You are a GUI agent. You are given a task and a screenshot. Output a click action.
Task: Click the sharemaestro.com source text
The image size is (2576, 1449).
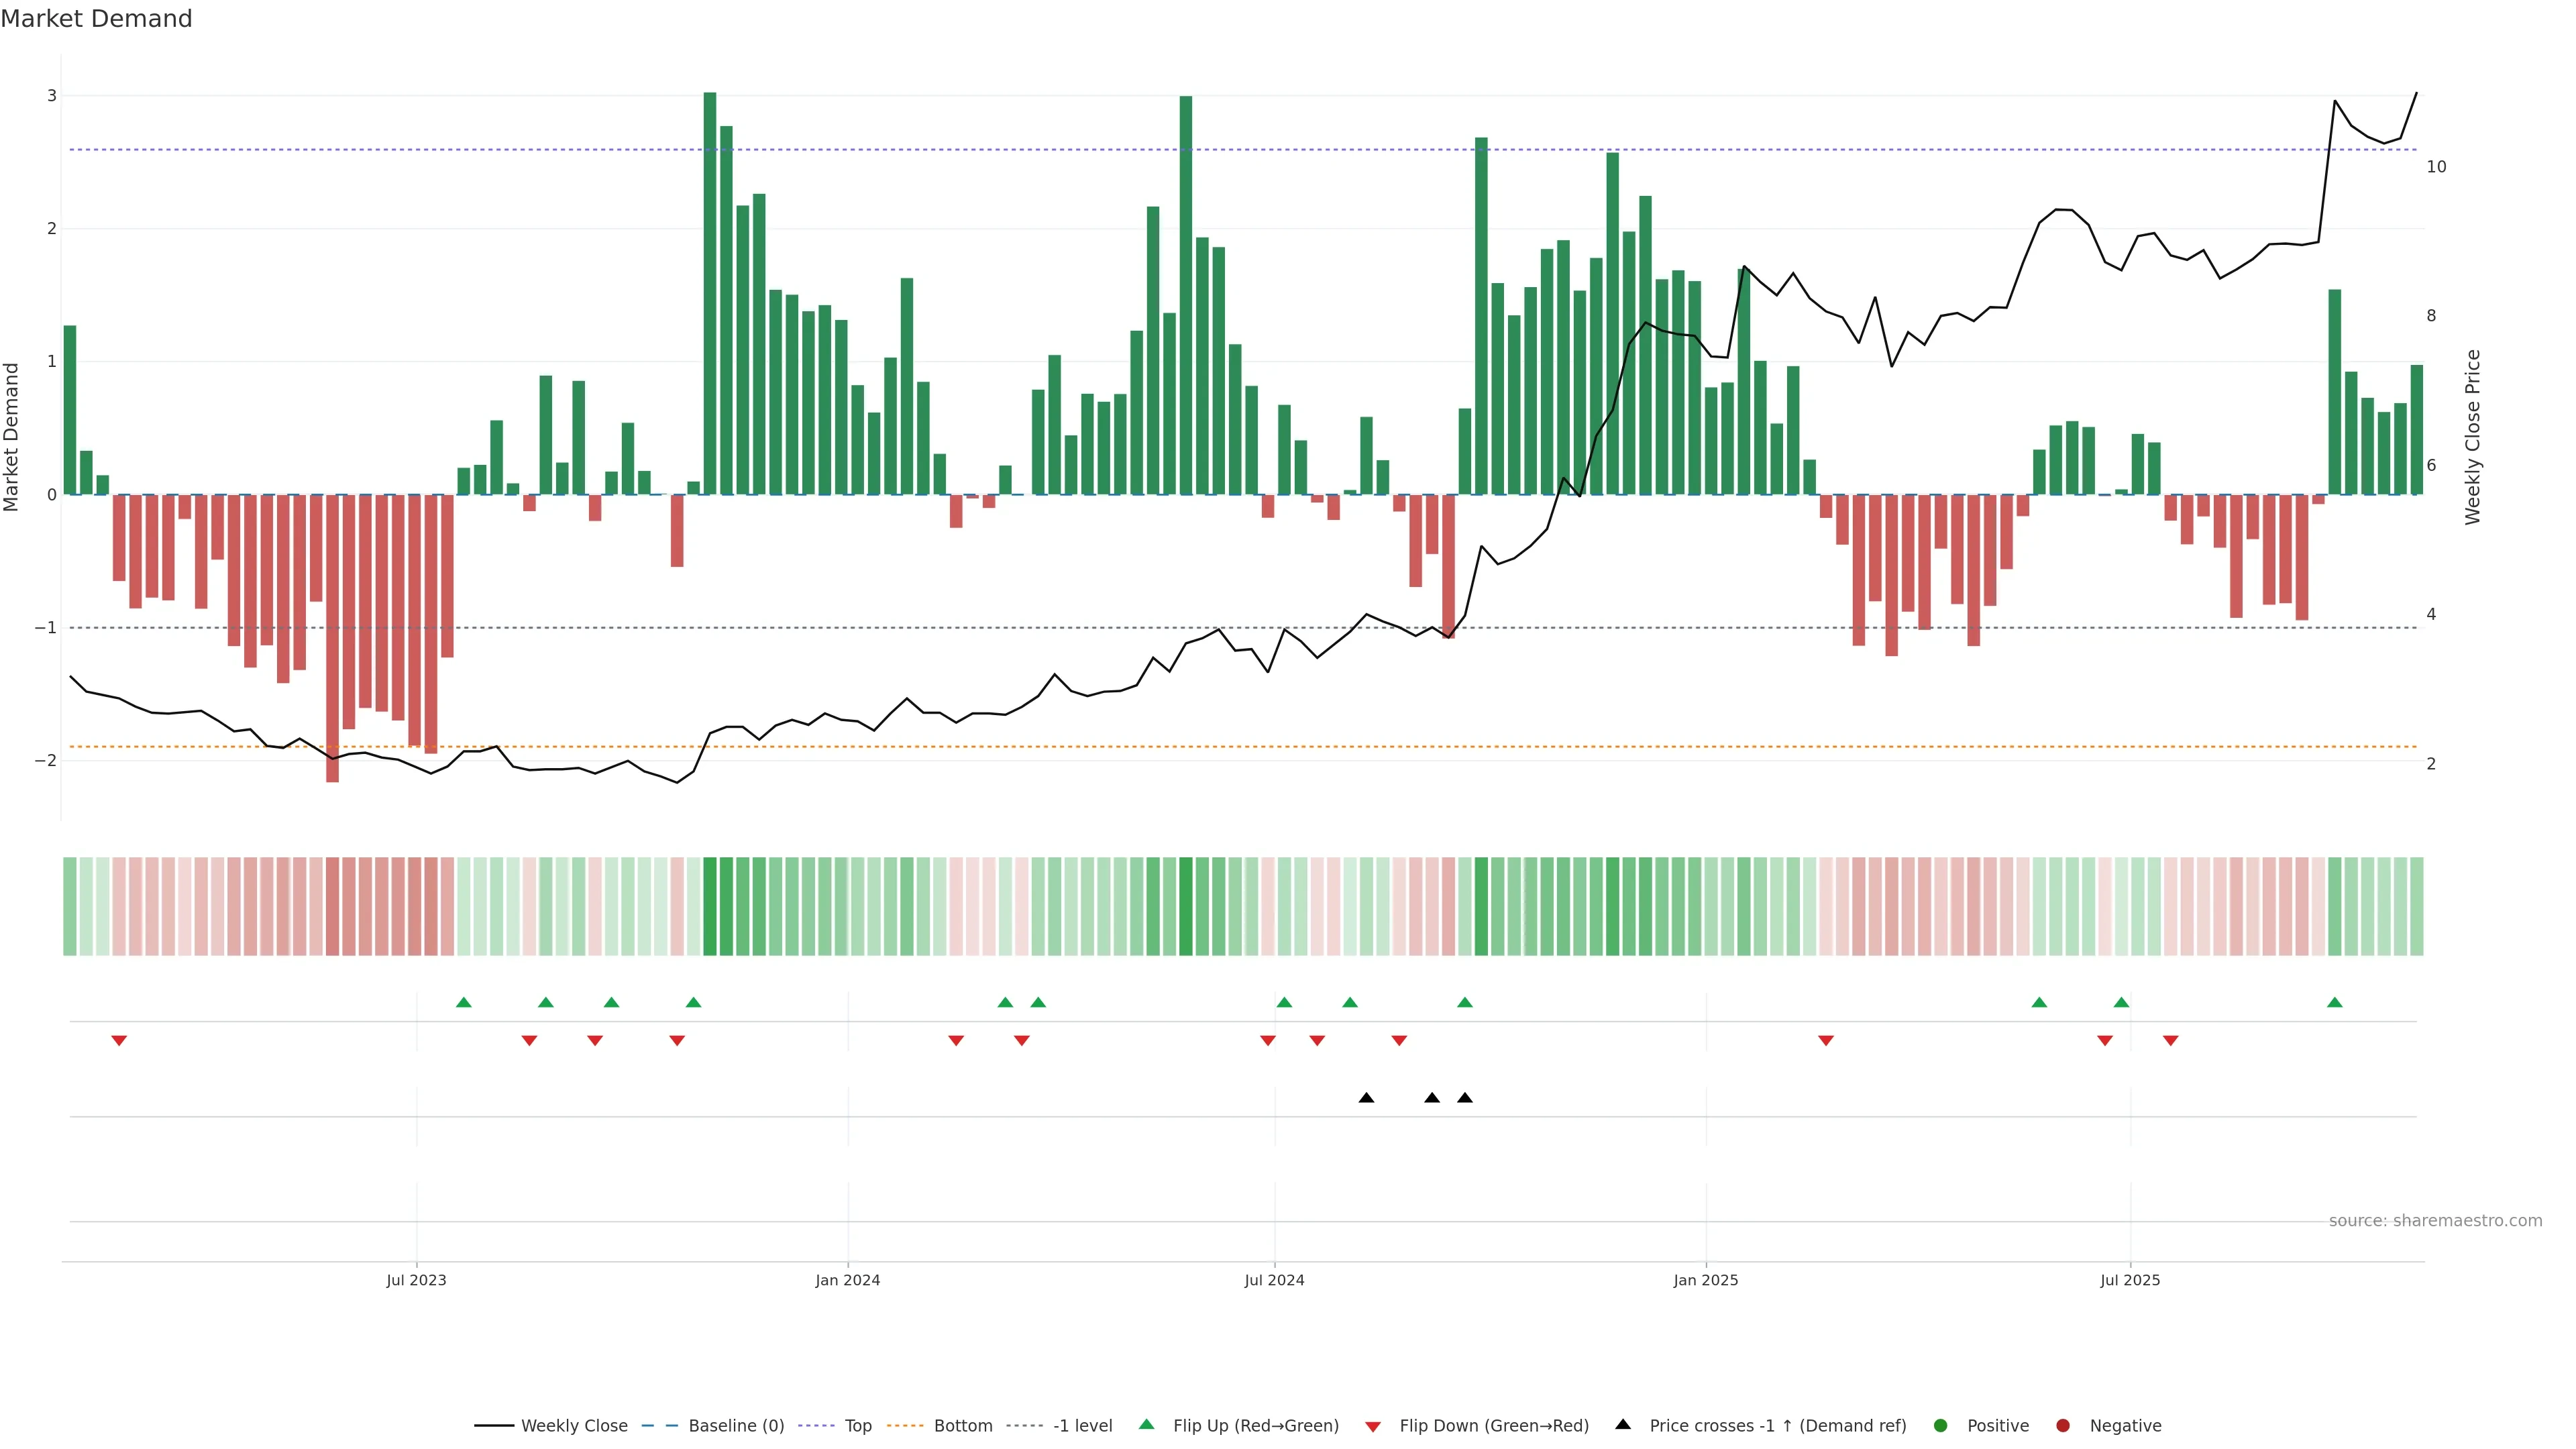tap(2435, 1220)
